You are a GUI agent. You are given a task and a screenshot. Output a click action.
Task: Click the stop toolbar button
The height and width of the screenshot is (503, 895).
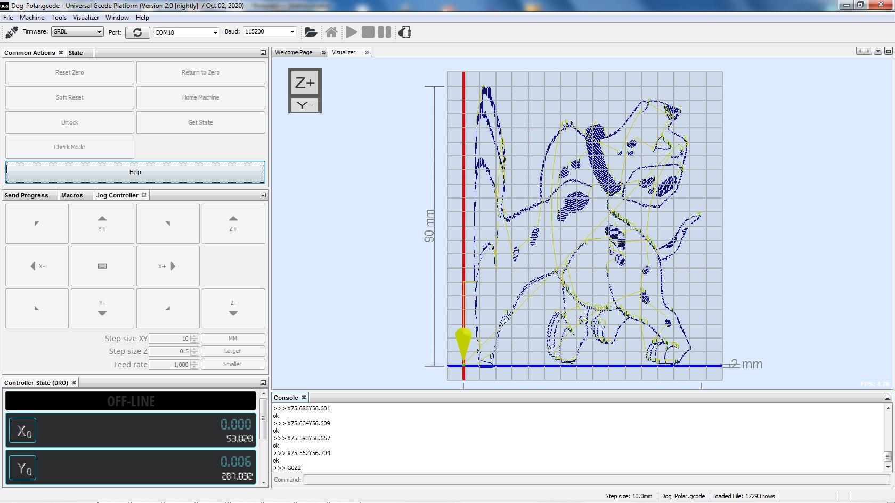368,32
